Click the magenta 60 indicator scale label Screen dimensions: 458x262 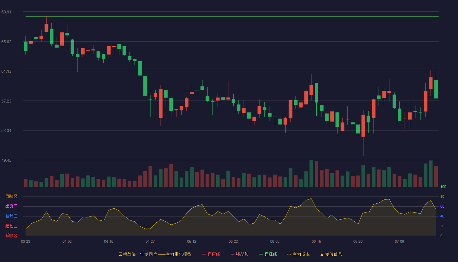(x=442, y=206)
